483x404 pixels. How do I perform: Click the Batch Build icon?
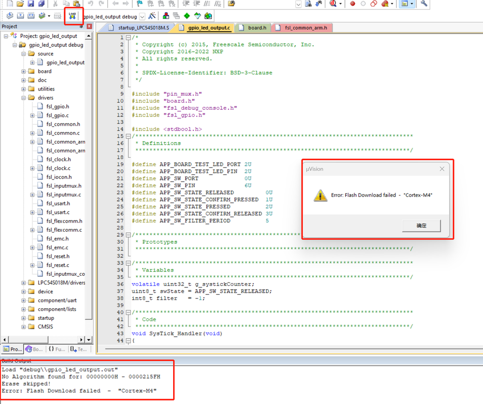(x=42, y=15)
